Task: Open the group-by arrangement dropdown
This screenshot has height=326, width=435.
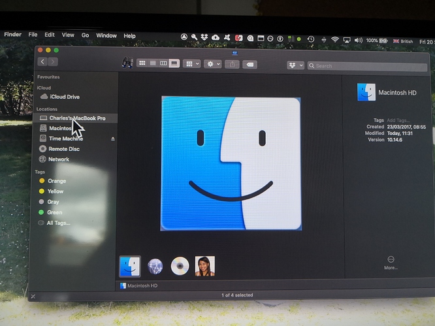Action: 192,64
